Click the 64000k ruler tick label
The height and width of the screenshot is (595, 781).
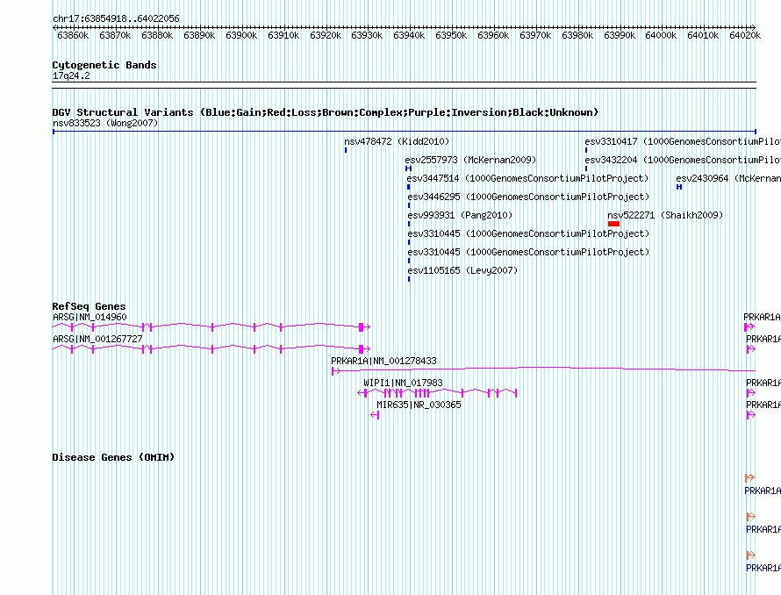point(661,35)
